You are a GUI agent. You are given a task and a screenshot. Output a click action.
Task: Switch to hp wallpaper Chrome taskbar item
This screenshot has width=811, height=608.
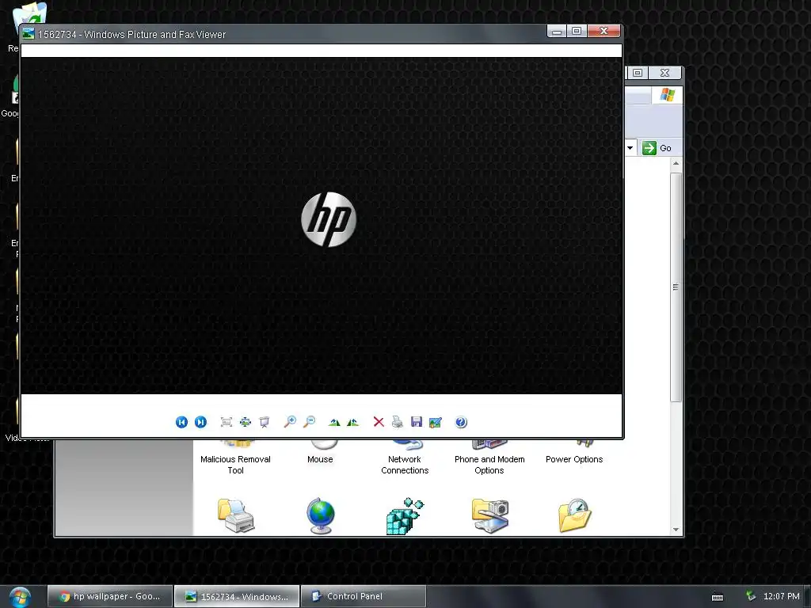click(111, 596)
